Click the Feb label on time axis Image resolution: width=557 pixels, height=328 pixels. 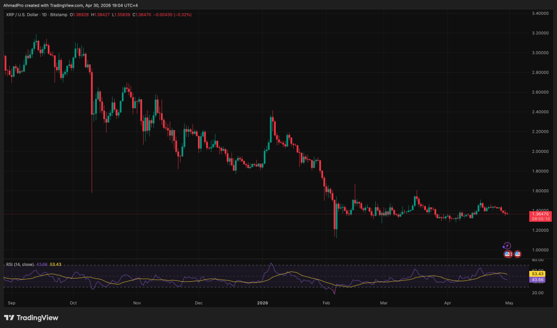tap(326, 302)
